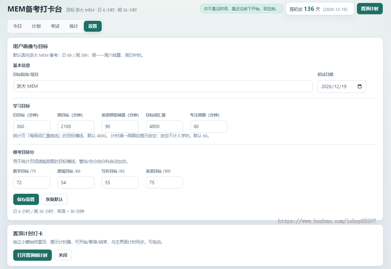Click 恢复默认 button
Image resolution: width=391 pixels, height=269 pixels.
[x=54, y=199]
